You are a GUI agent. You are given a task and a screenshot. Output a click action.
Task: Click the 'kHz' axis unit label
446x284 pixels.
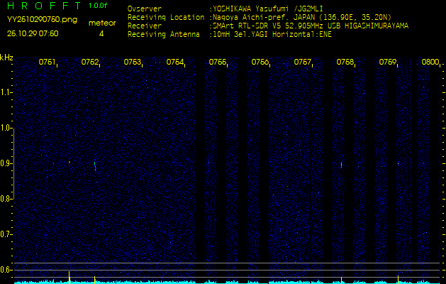coord(6,58)
